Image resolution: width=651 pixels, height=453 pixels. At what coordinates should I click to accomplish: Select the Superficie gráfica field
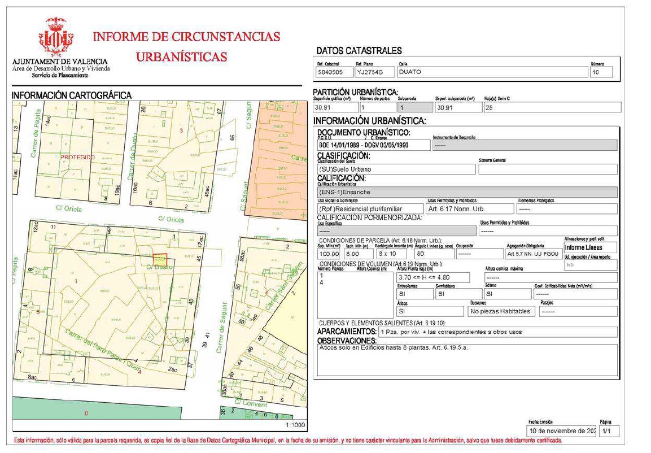(335, 107)
